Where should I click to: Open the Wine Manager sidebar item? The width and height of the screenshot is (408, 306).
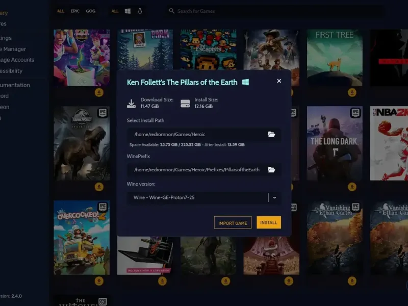tap(13, 49)
